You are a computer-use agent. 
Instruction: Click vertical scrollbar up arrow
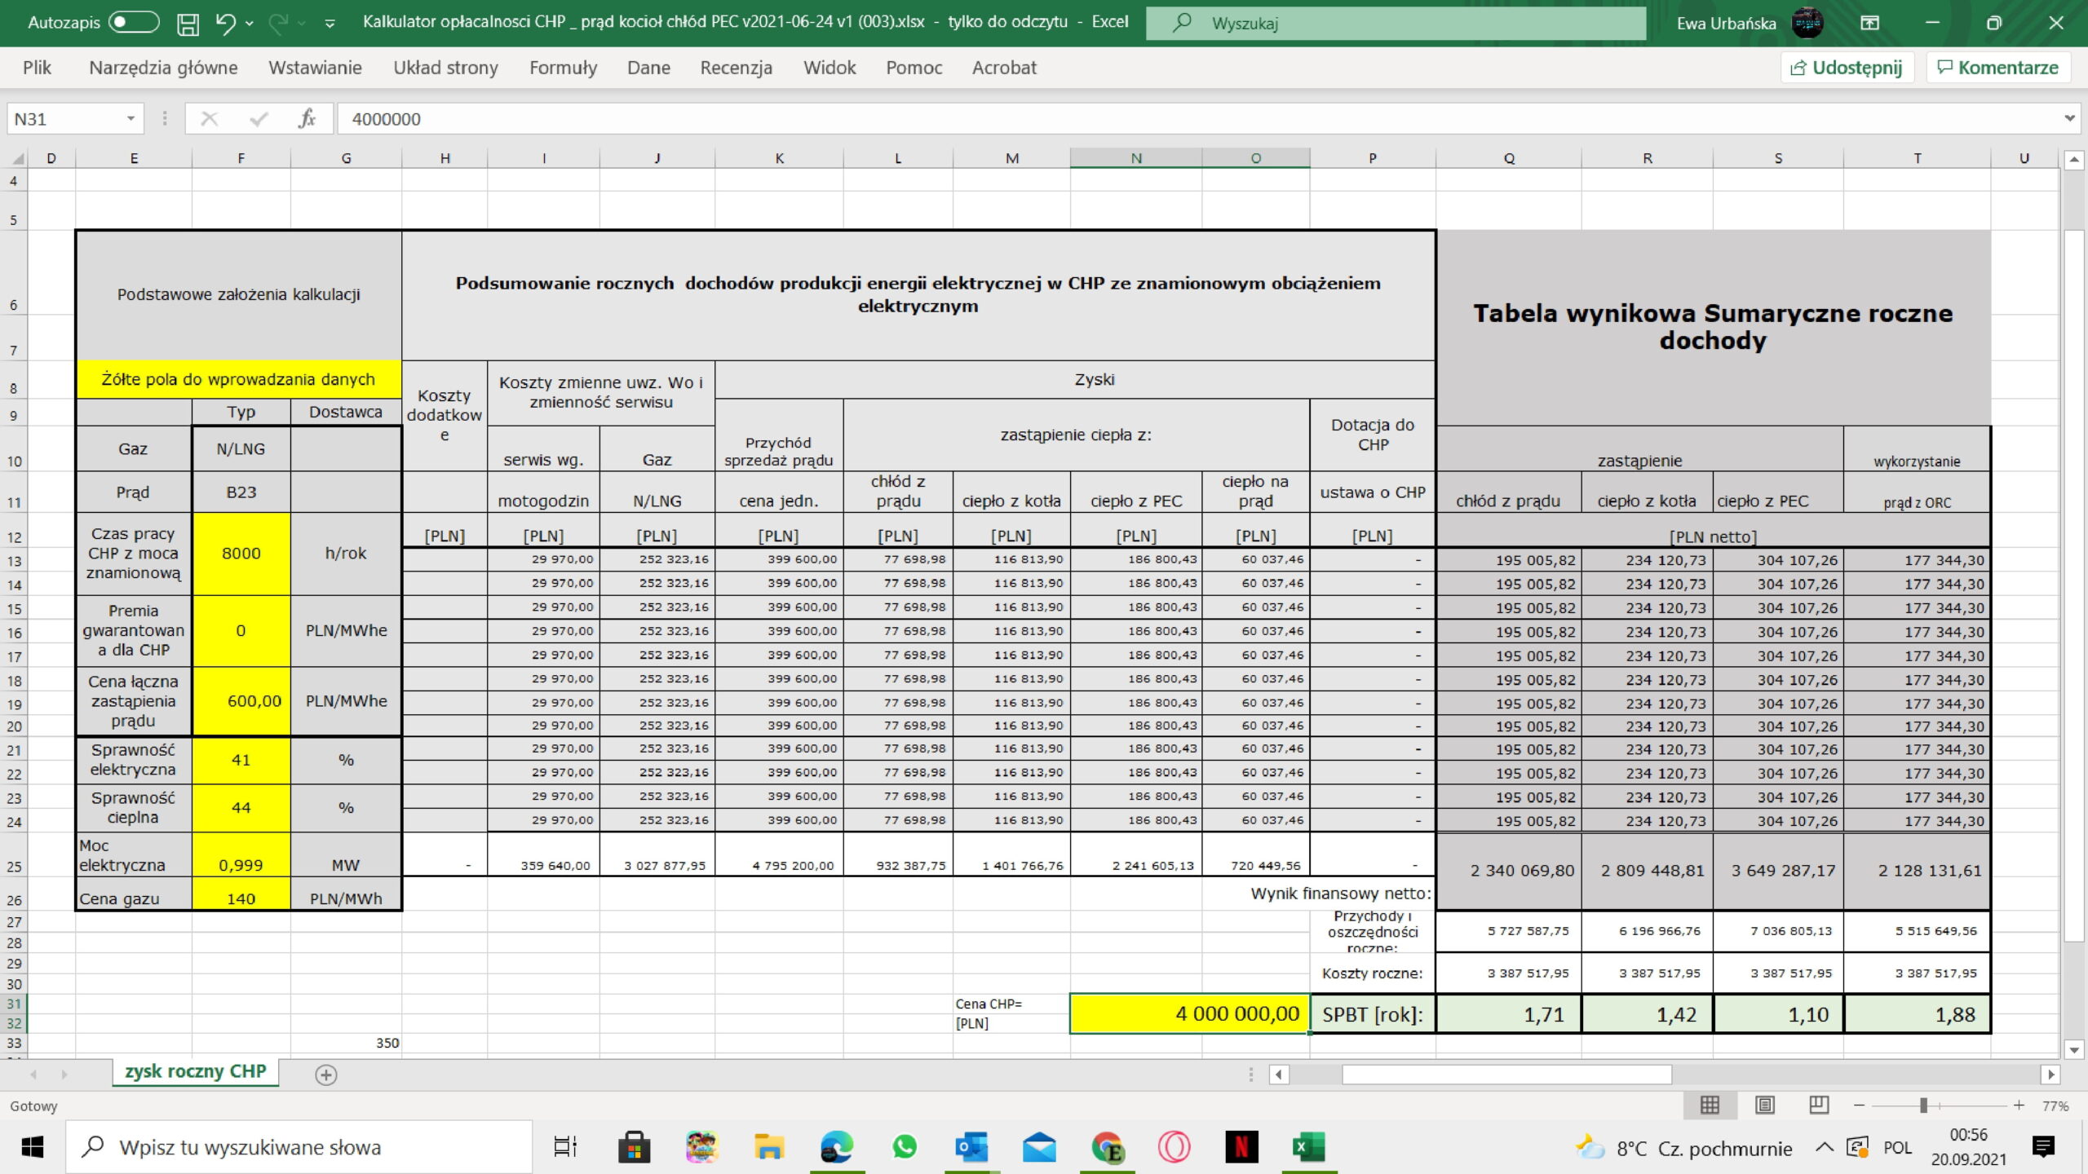2074,160
